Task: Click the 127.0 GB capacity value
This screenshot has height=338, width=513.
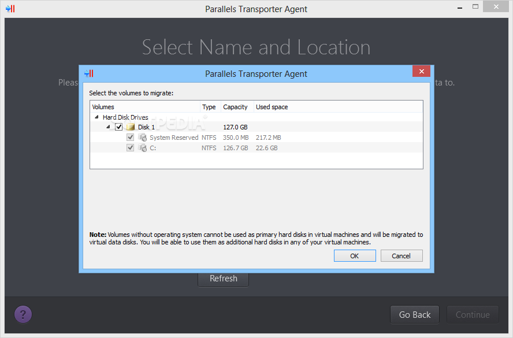Action: 235,127
